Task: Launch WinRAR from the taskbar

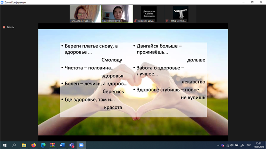Action: tap(52, 145)
